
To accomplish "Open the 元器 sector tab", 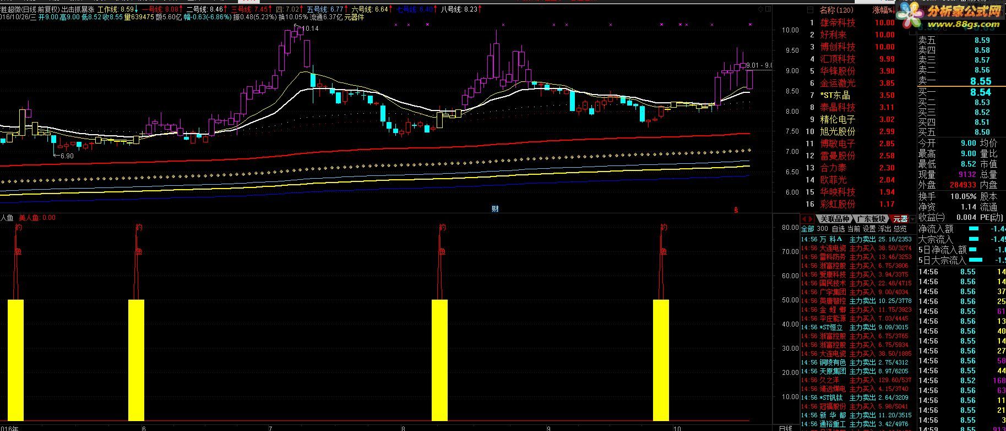I will [900, 219].
